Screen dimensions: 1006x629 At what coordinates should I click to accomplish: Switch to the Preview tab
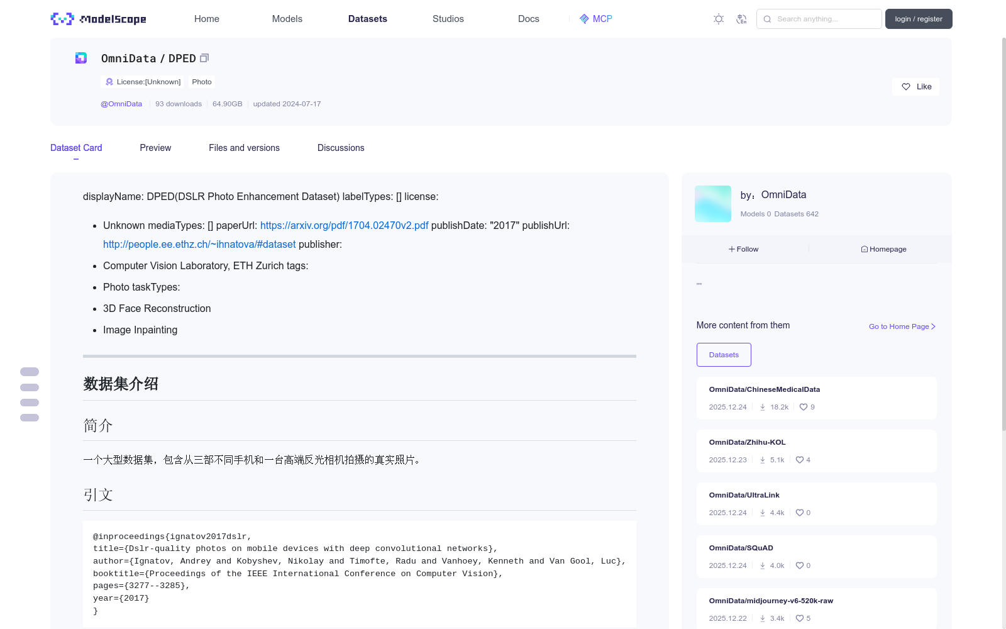click(x=155, y=148)
